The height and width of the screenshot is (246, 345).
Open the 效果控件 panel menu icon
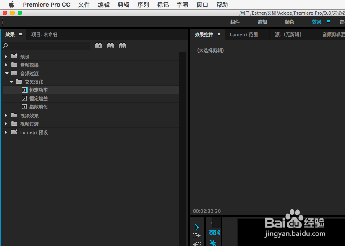coord(219,34)
